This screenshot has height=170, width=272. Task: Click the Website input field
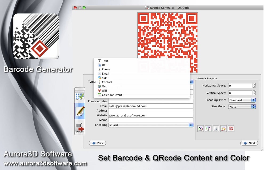(151, 115)
